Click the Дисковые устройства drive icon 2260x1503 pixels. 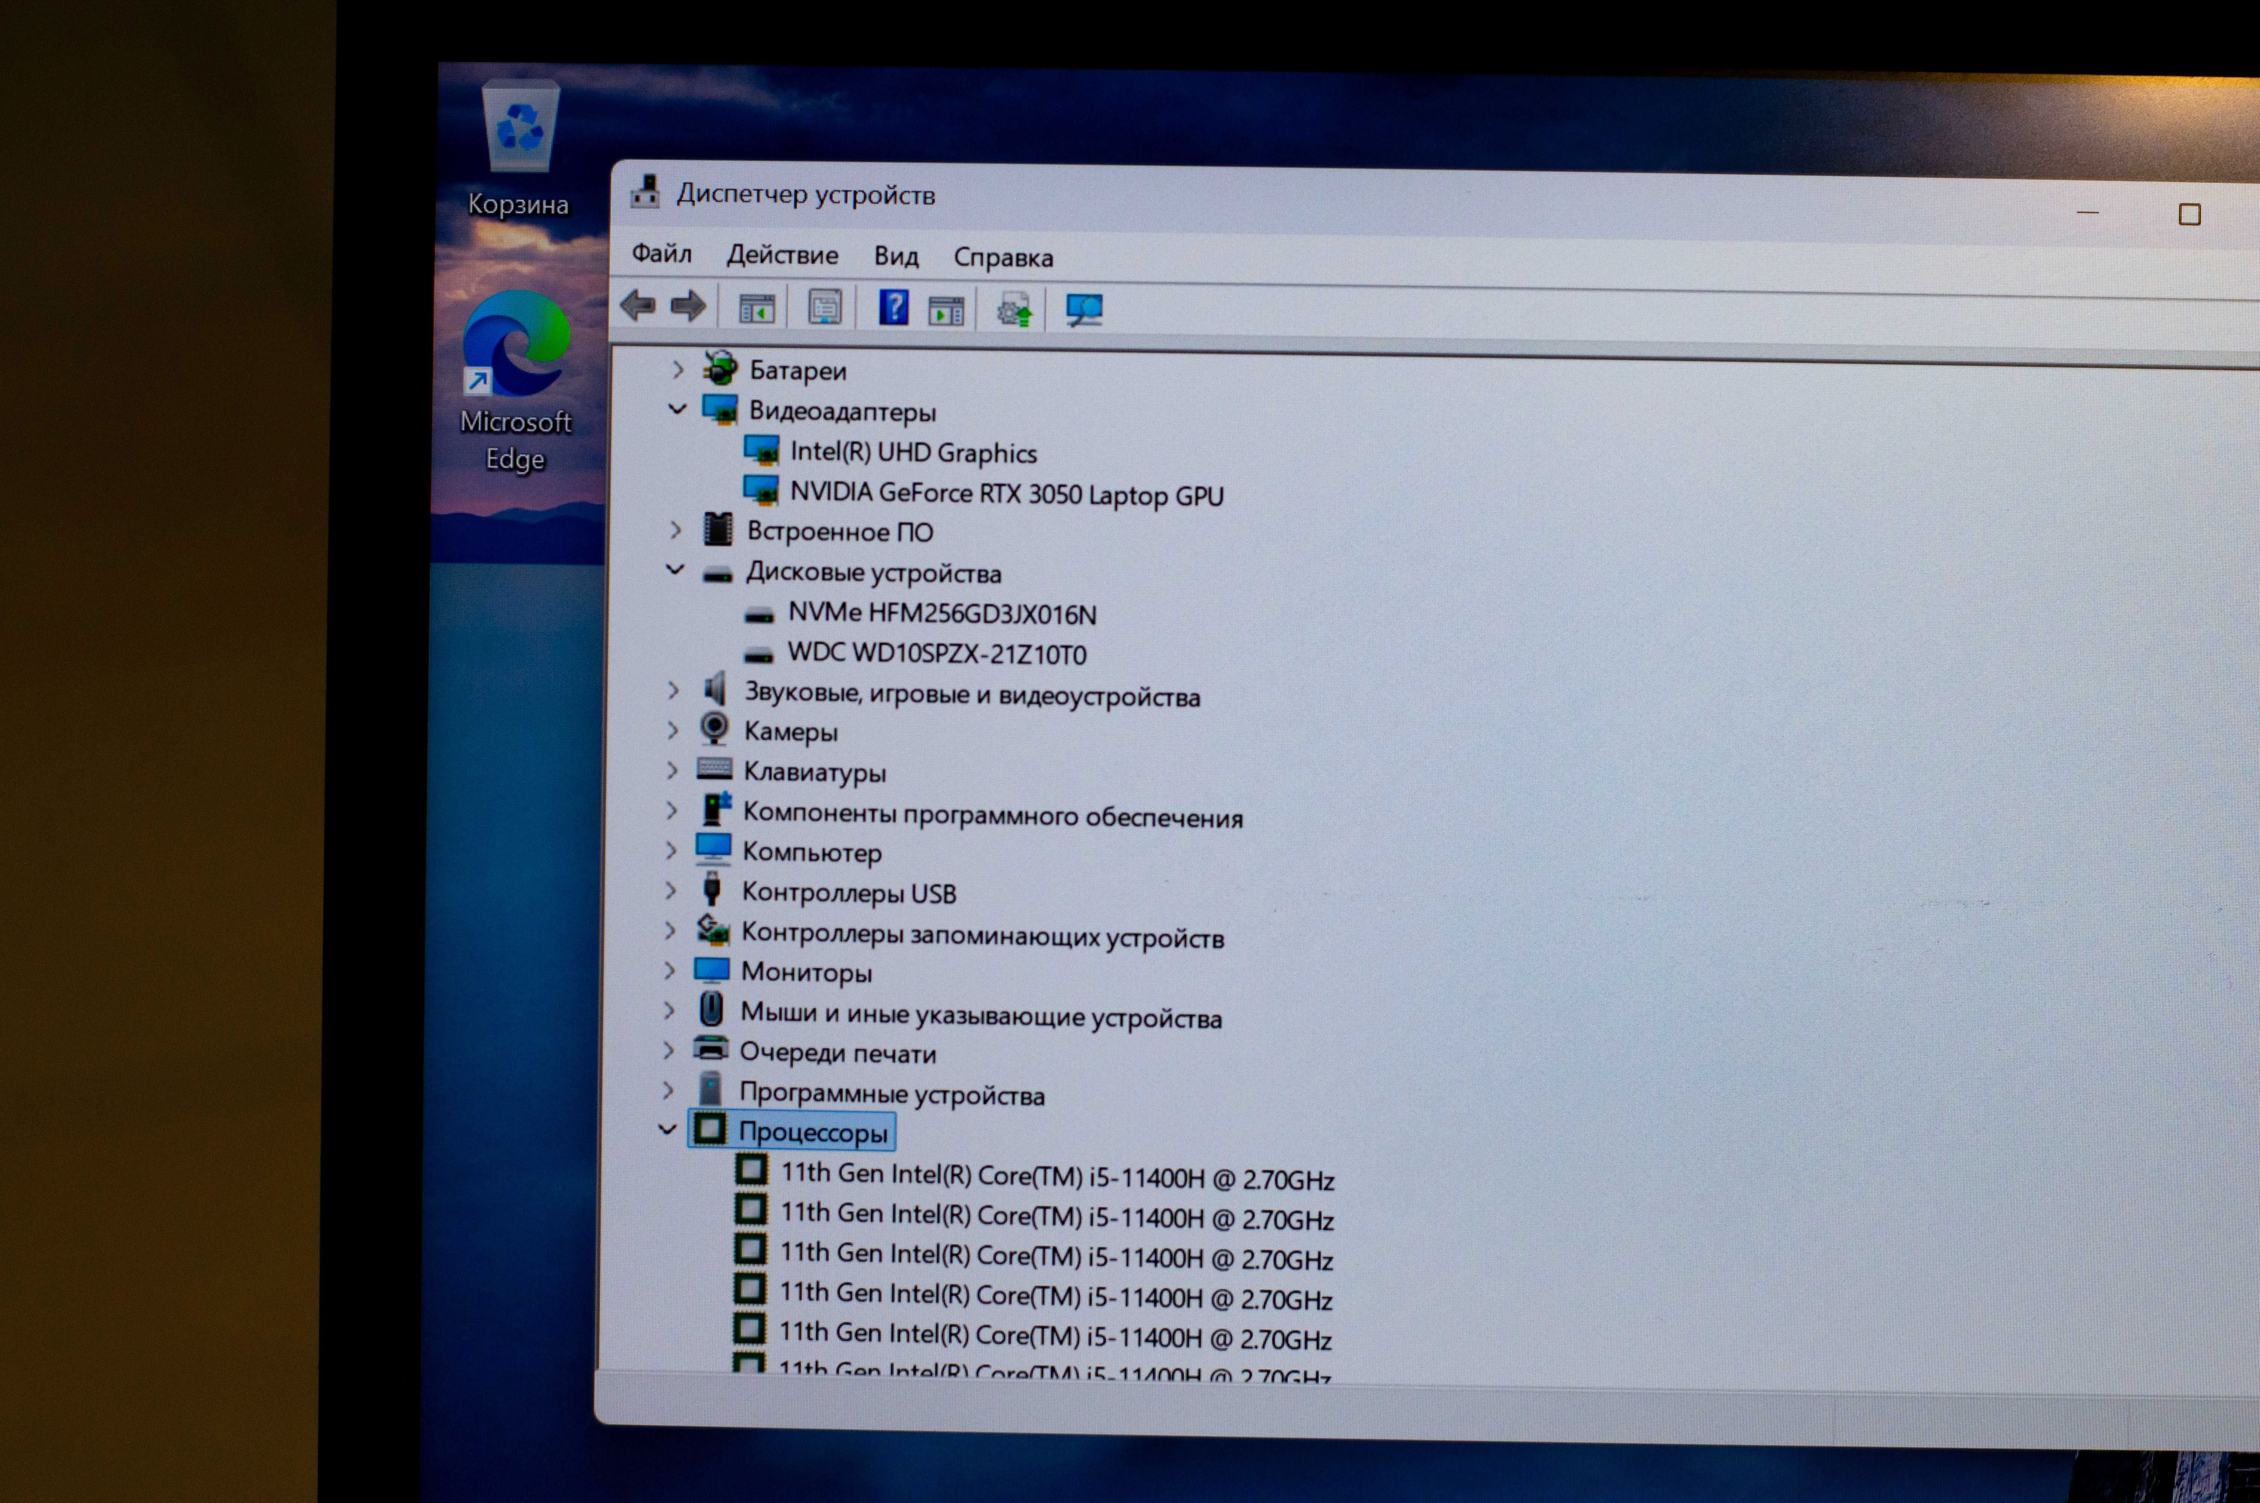click(x=718, y=574)
